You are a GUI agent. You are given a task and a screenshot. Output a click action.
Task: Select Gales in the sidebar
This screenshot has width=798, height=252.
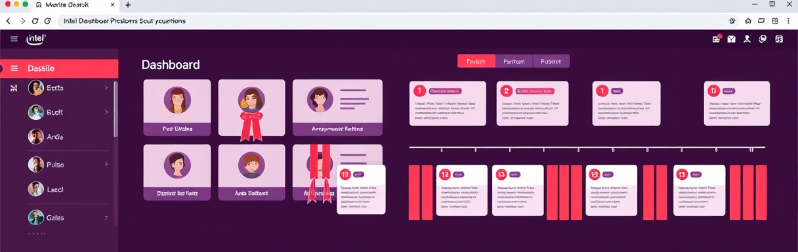click(55, 217)
